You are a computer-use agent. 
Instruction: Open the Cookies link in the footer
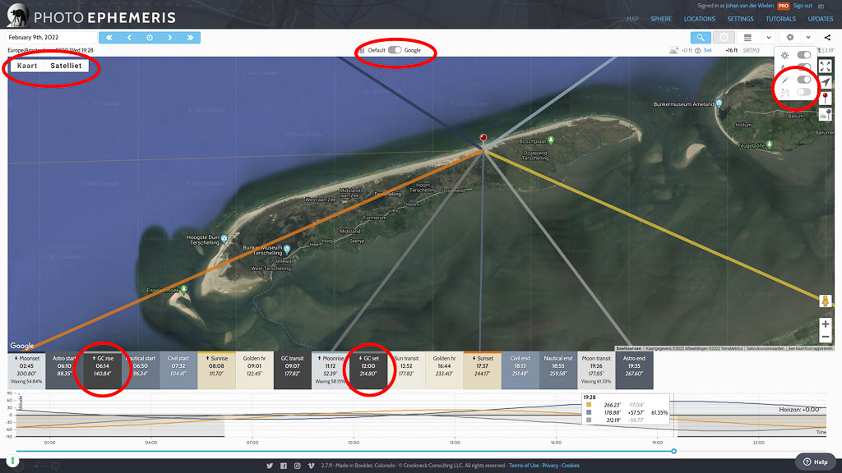(571, 466)
